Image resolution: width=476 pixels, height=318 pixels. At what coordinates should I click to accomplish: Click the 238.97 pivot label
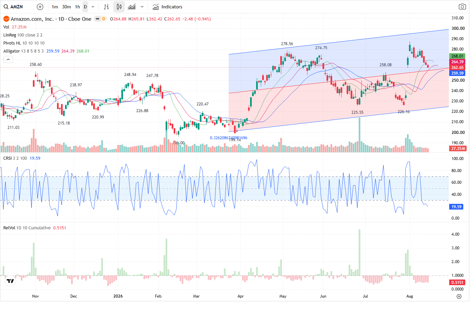[x=76, y=85]
